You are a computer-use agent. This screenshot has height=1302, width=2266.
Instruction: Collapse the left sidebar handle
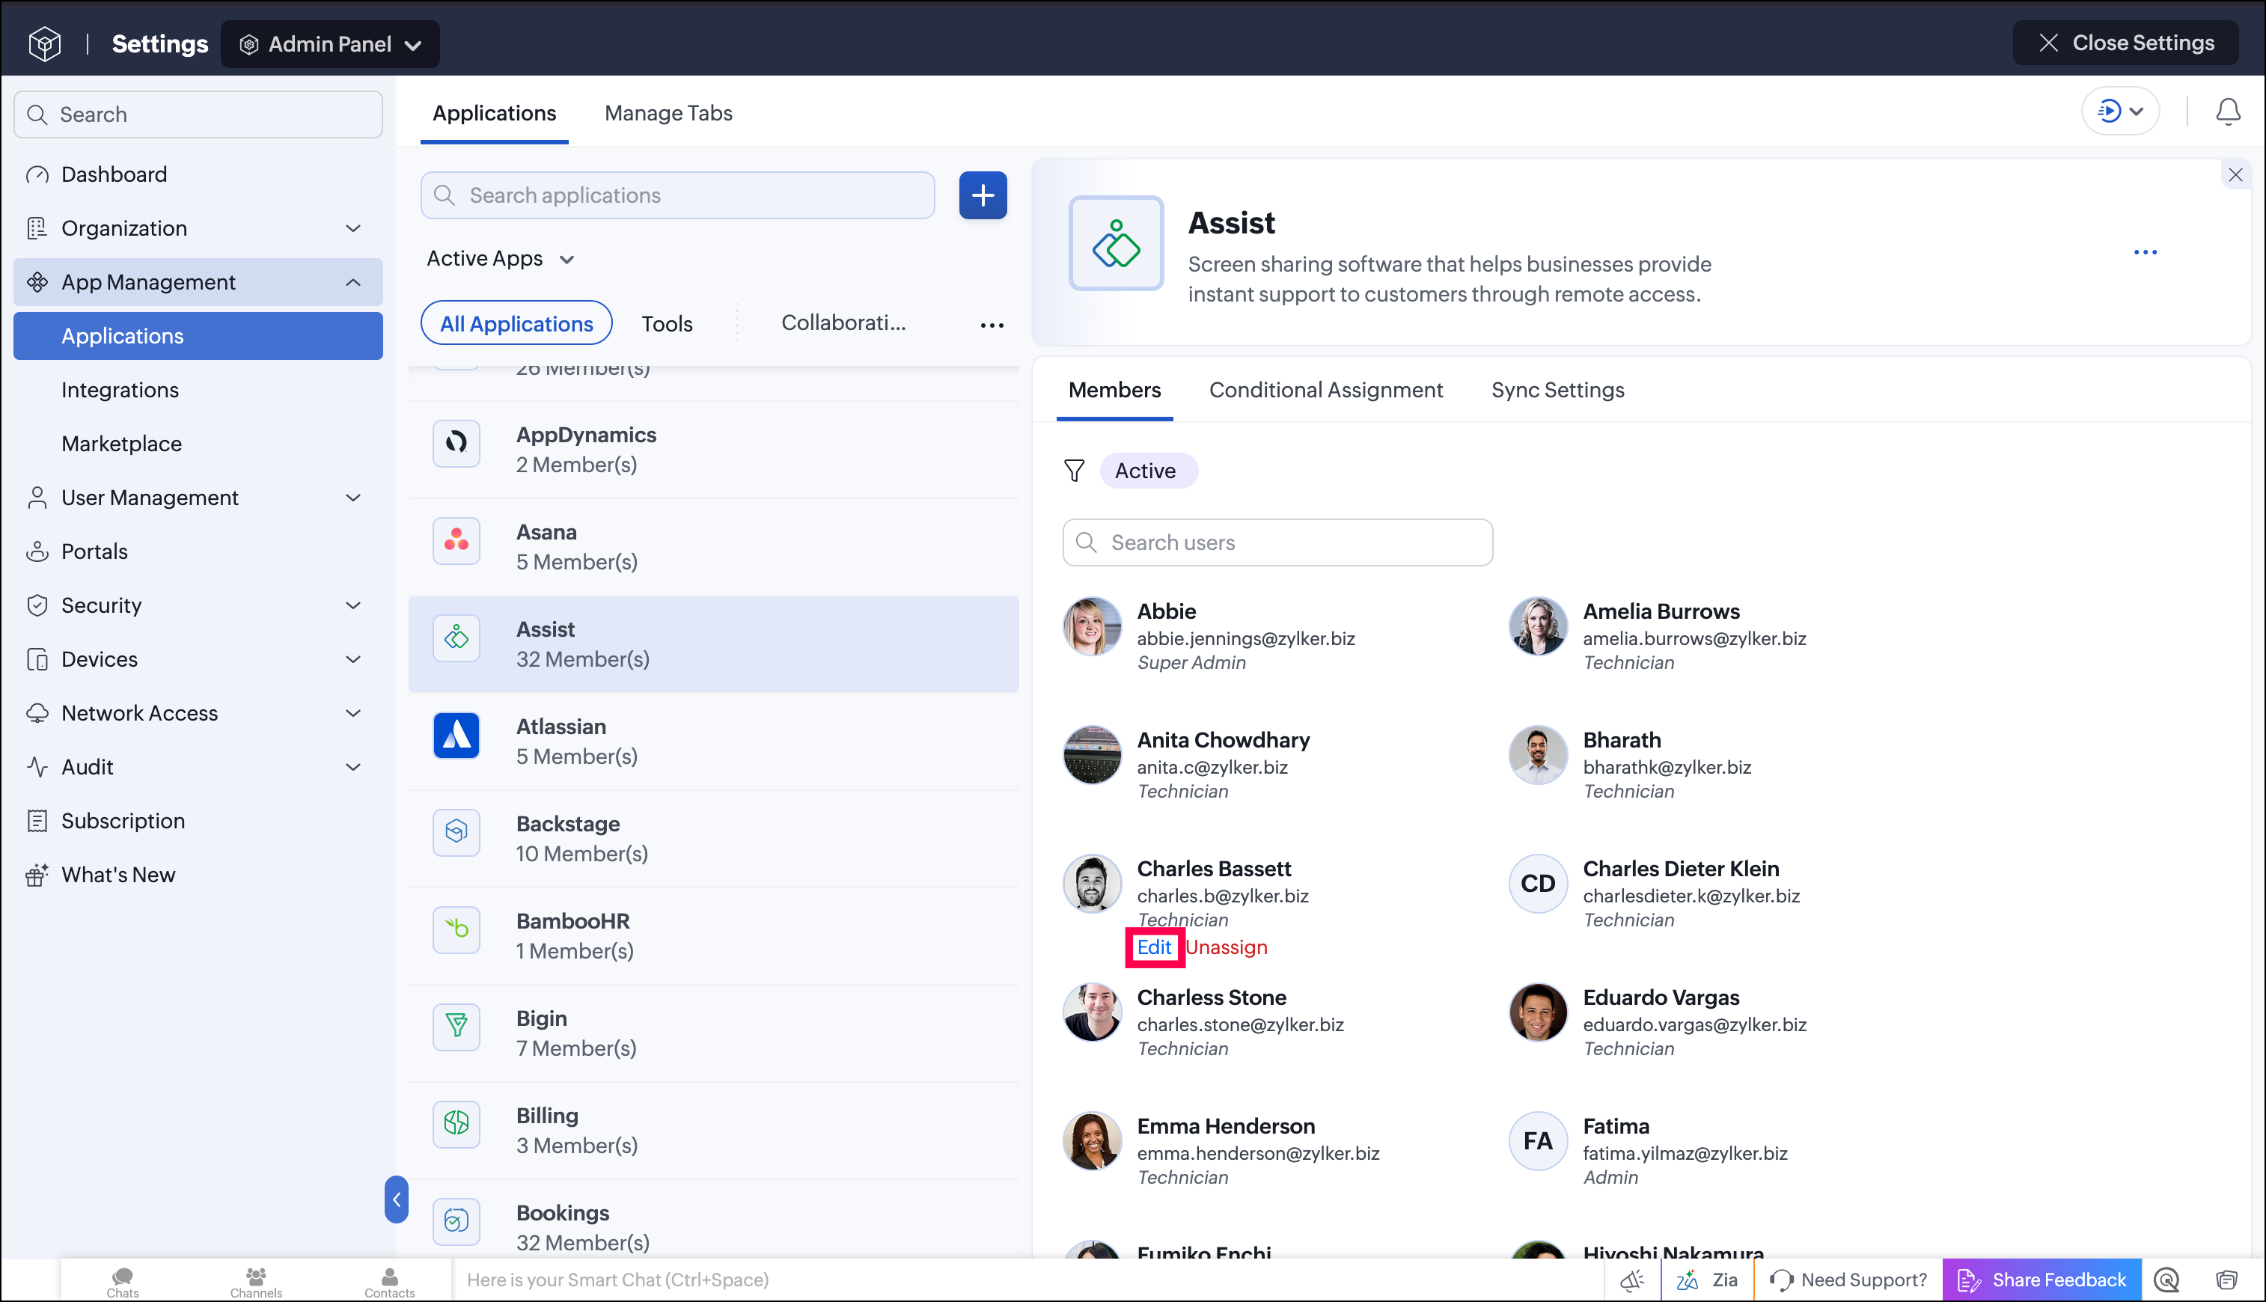pos(396,1199)
